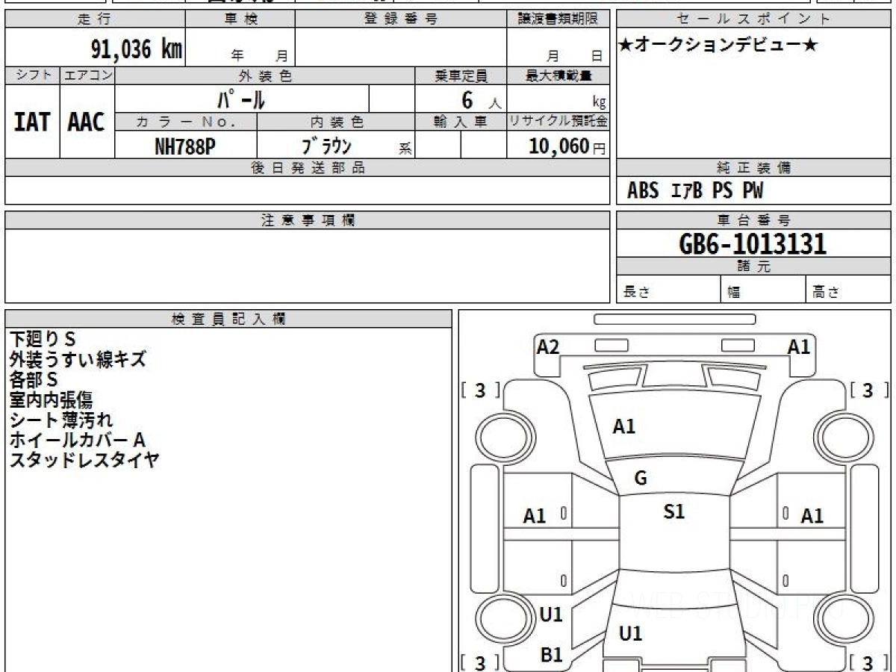
Task: Click the AAC air conditioner value
Action: tap(87, 122)
